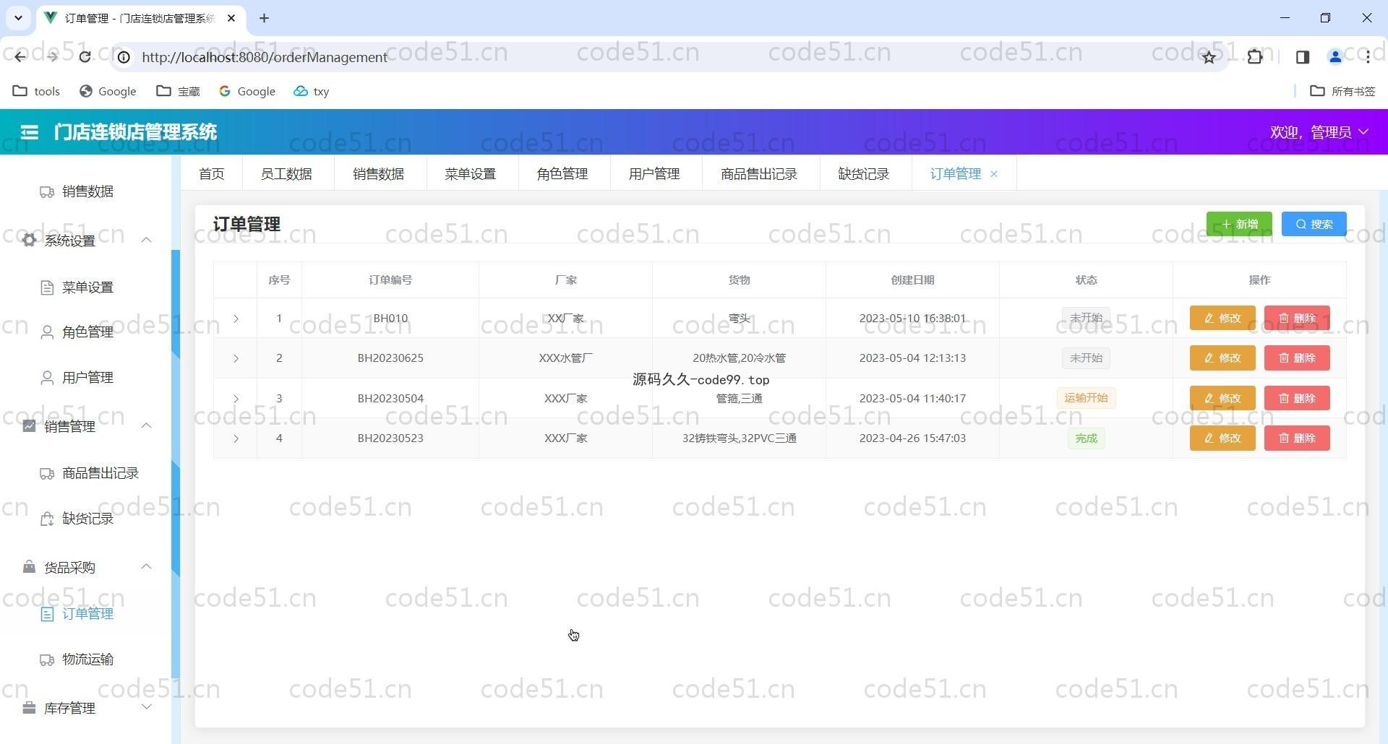Switch to the 员工数据 tab
Screen dimensions: 1388x744
(x=286, y=174)
